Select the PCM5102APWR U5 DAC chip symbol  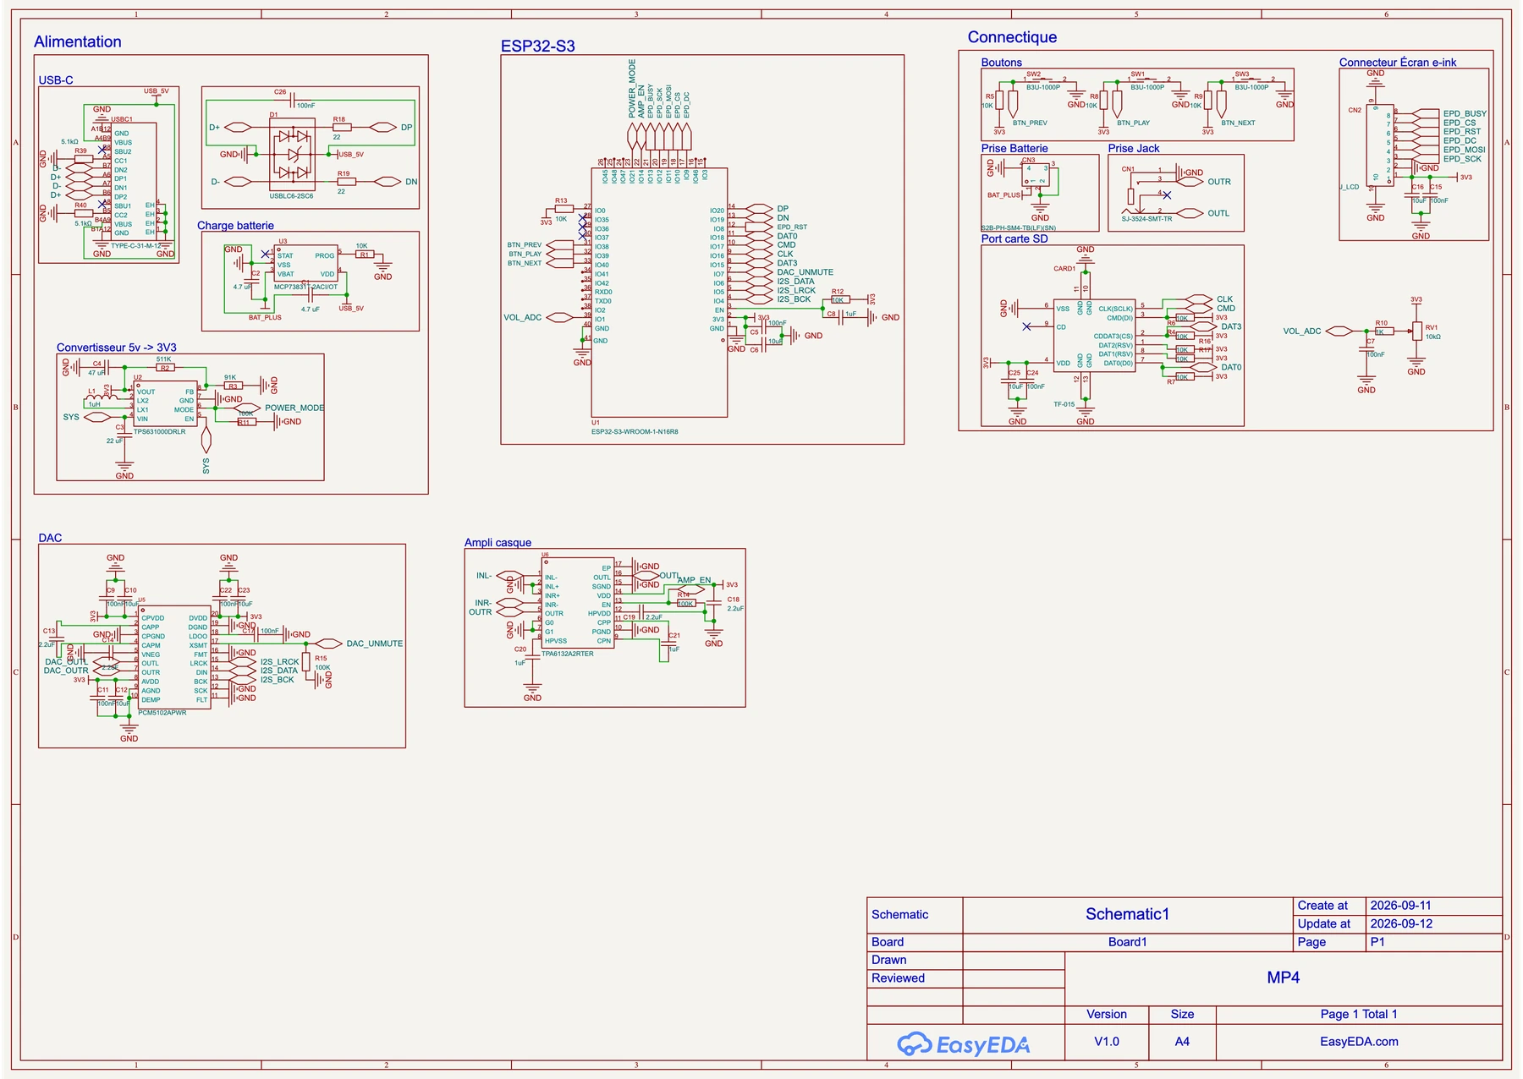pos(174,657)
